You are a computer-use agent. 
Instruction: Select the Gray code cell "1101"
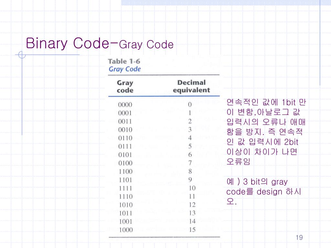pos(126,180)
